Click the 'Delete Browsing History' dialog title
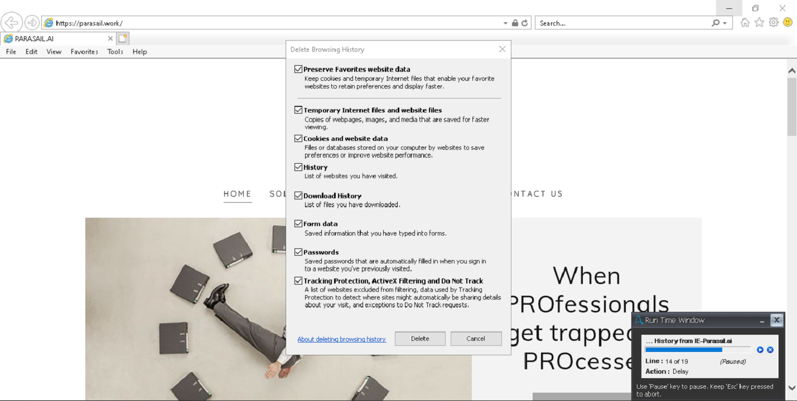This screenshot has height=401, width=797. click(x=327, y=50)
